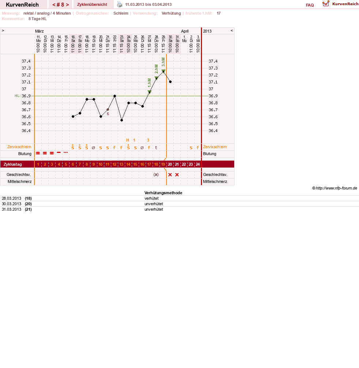Click the KurvenReich title heading

tap(22, 5)
